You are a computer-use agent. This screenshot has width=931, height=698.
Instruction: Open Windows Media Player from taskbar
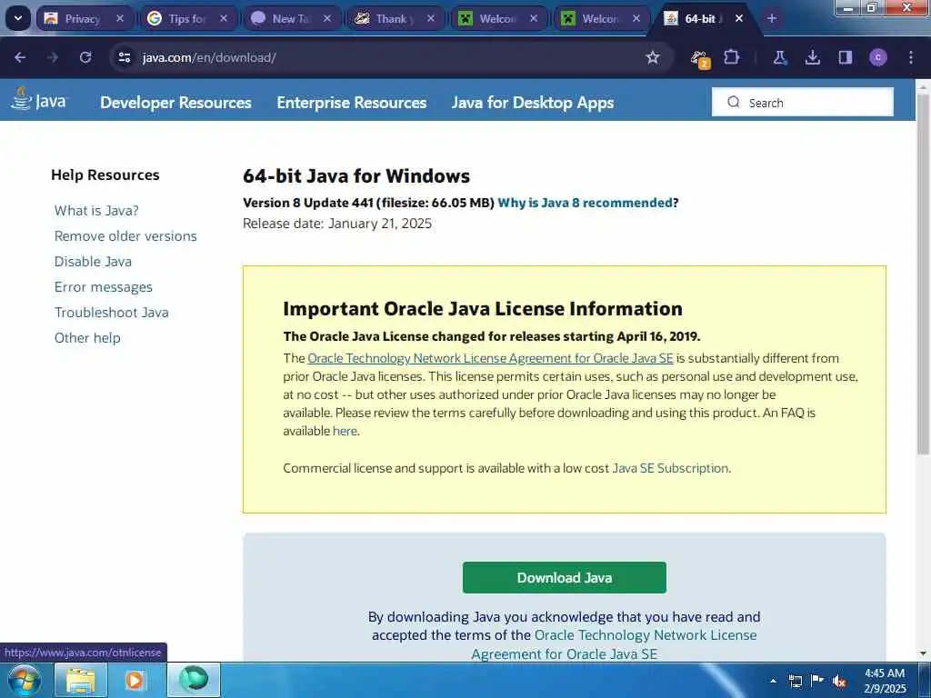pyautogui.click(x=135, y=680)
